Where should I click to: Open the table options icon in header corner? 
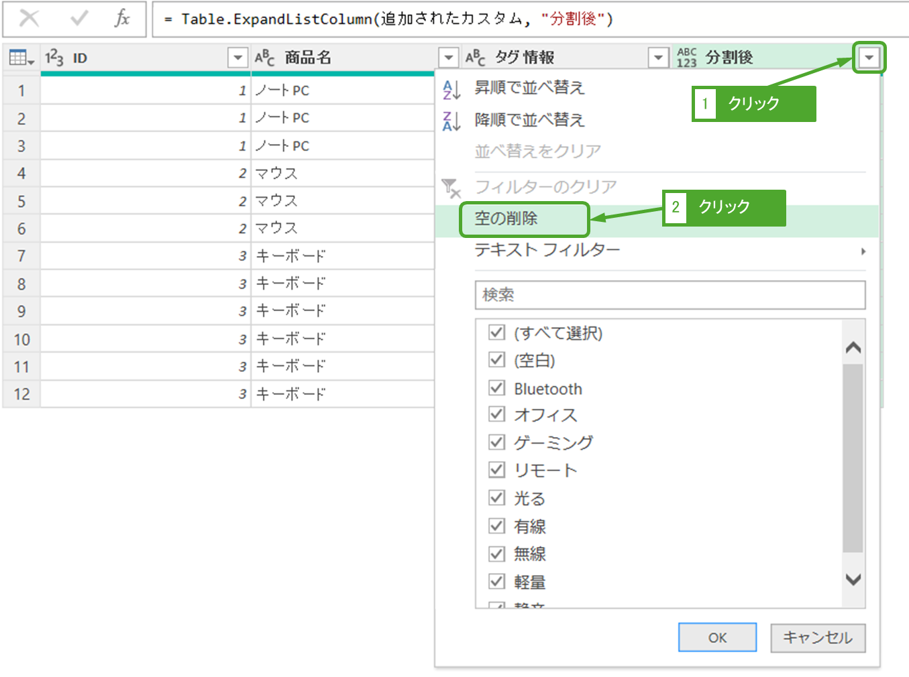point(21,58)
